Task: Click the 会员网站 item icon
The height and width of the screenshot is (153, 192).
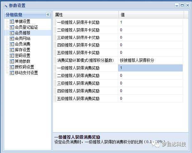Action: [x=12, y=39]
